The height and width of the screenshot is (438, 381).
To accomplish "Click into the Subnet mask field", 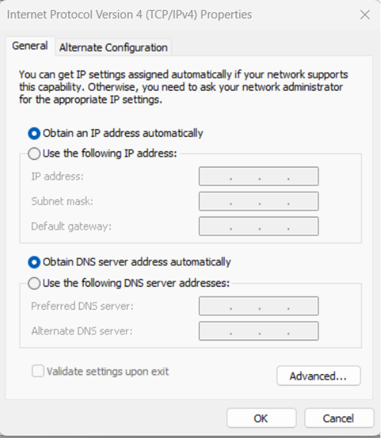I will [x=258, y=201].
